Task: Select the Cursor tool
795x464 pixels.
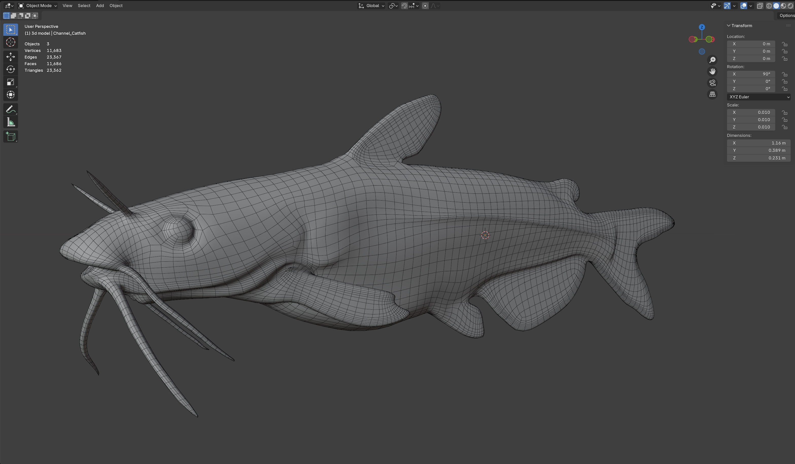Action: [x=10, y=42]
